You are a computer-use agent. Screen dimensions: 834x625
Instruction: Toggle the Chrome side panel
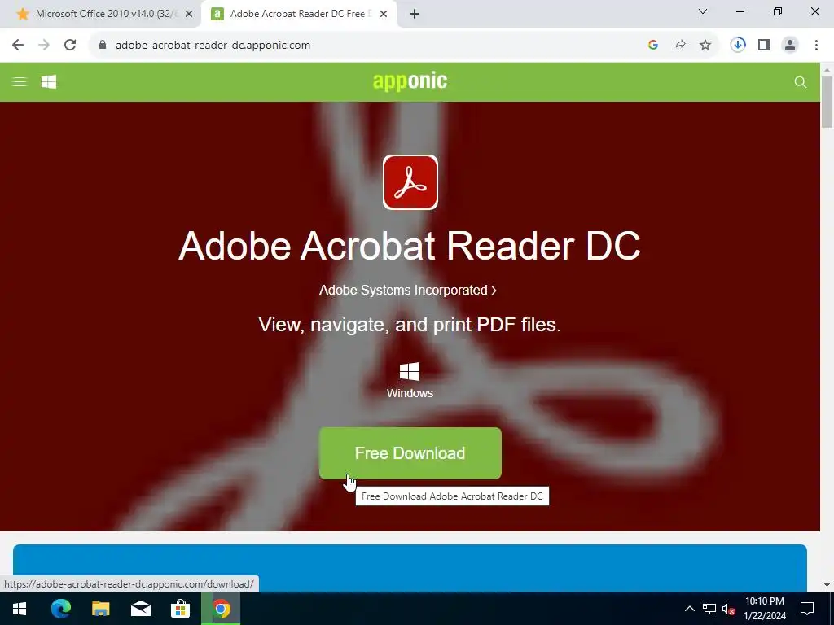click(764, 46)
